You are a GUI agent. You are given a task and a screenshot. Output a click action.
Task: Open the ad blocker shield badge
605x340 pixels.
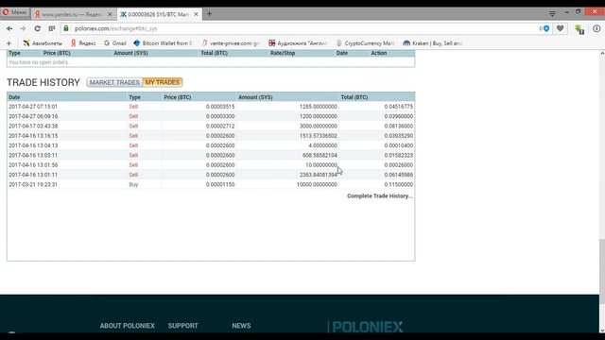point(544,28)
